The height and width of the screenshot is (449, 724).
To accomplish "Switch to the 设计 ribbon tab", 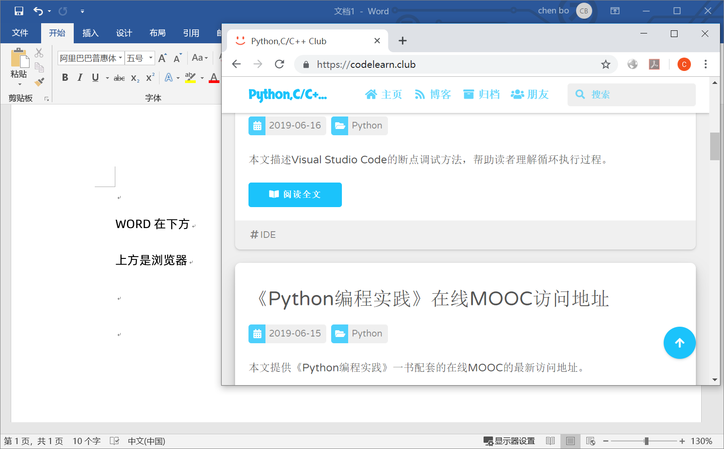I will tap(124, 33).
